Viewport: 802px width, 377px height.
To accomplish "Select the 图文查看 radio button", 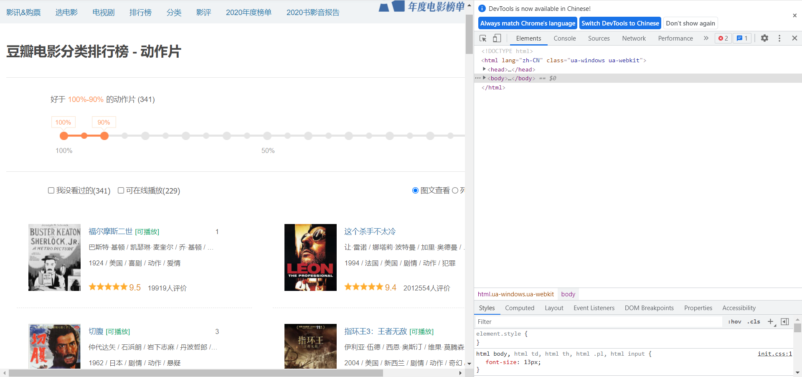I will [415, 190].
